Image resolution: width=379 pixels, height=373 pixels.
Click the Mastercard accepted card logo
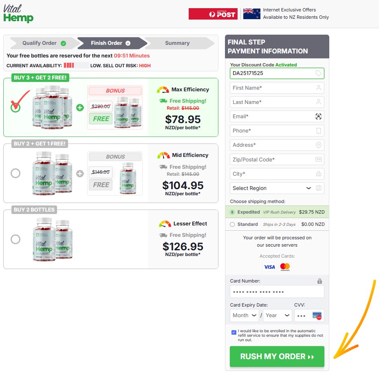(x=285, y=267)
